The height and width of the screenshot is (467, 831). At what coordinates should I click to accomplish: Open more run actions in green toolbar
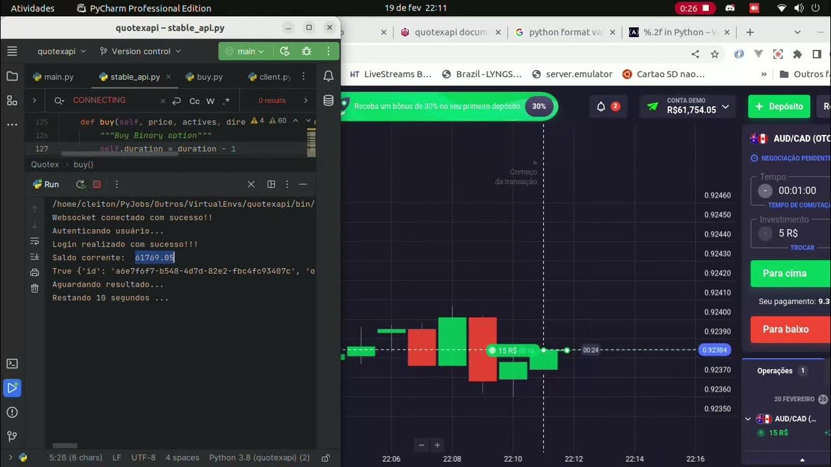pos(328,51)
